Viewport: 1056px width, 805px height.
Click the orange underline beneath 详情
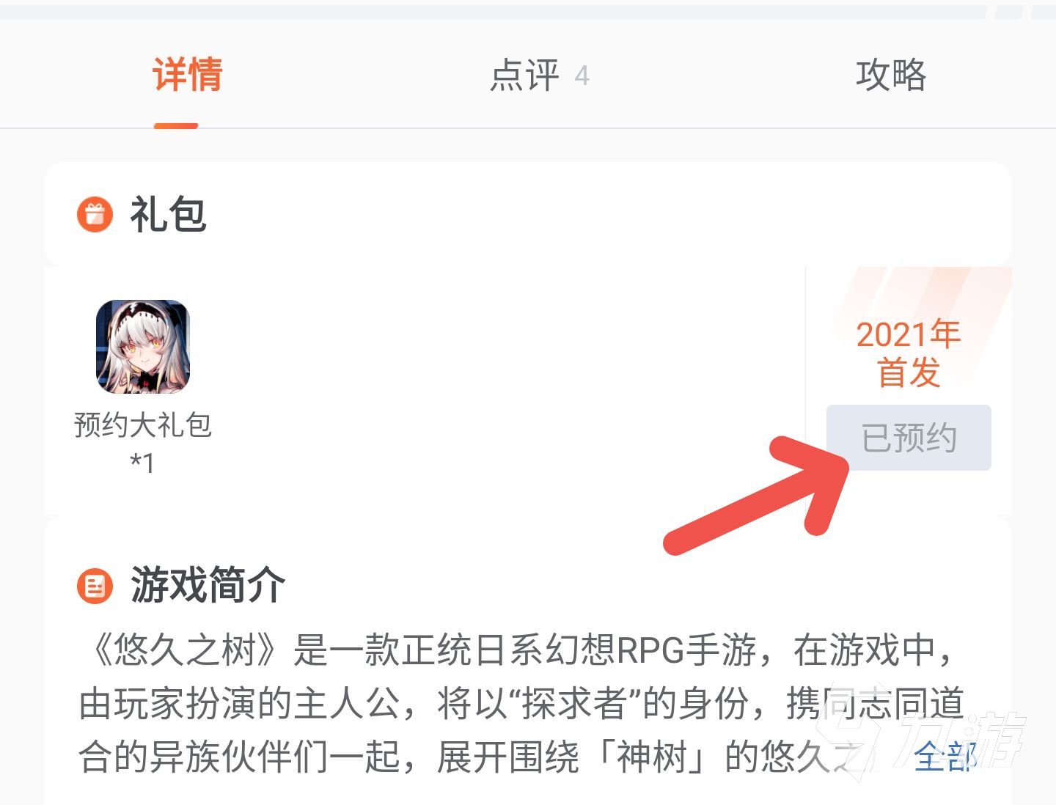click(x=176, y=125)
